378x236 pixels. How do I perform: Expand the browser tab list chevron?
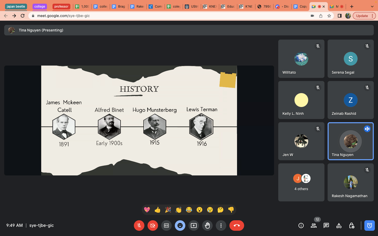pyautogui.click(x=372, y=7)
